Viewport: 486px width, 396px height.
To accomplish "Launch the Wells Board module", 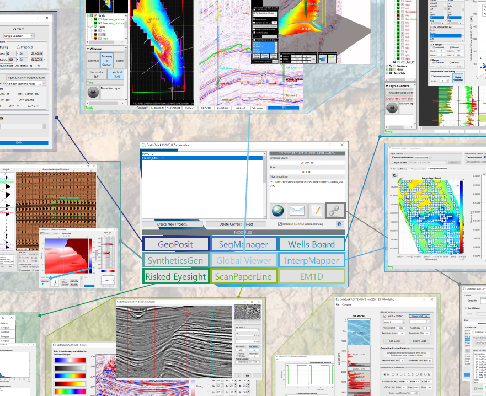I will click(x=312, y=244).
